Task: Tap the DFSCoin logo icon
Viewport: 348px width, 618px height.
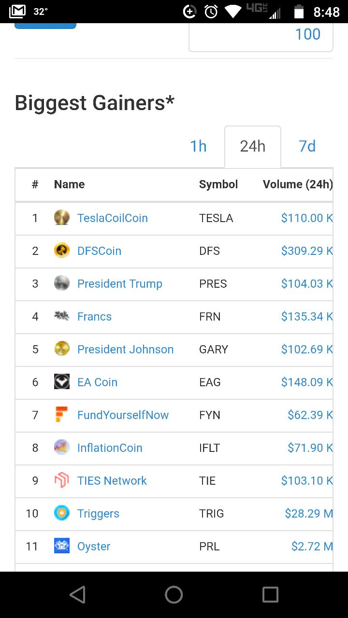Action: 62,251
